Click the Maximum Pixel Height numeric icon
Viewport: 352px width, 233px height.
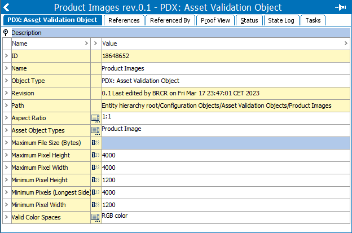coord(95,155)
